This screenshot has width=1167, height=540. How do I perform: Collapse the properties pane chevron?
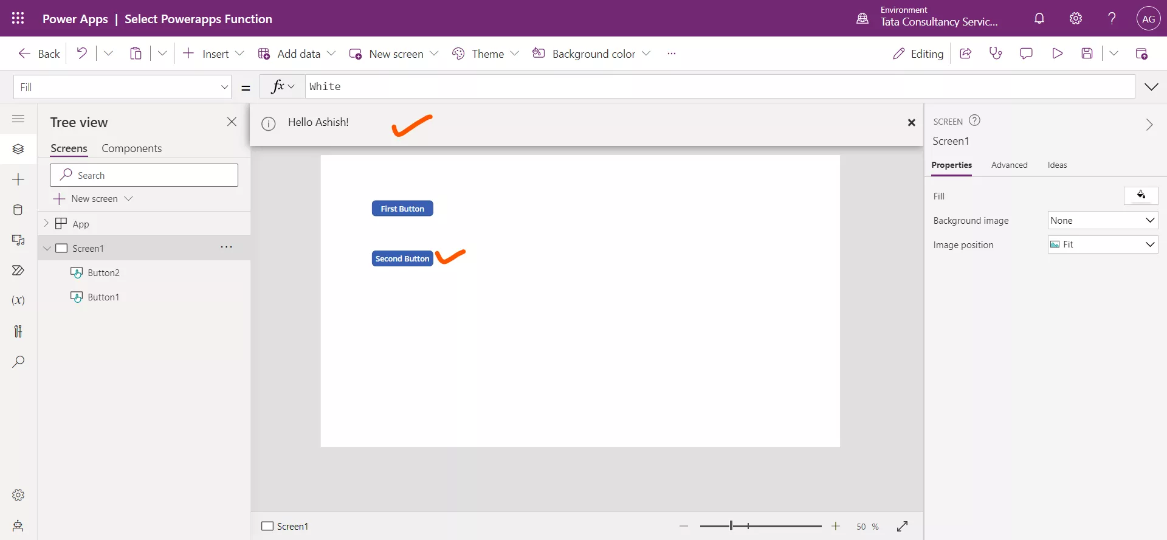[x=1149, y=125]
